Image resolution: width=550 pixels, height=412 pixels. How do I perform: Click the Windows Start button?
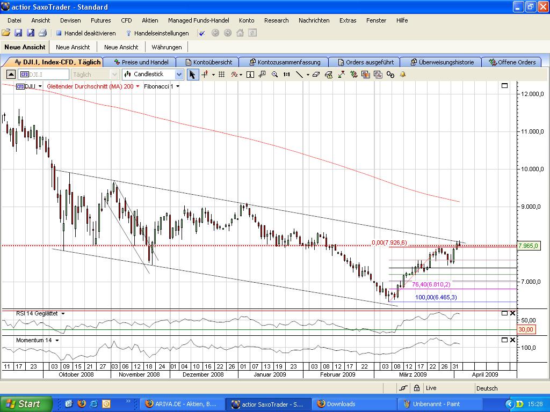[26, 404]
